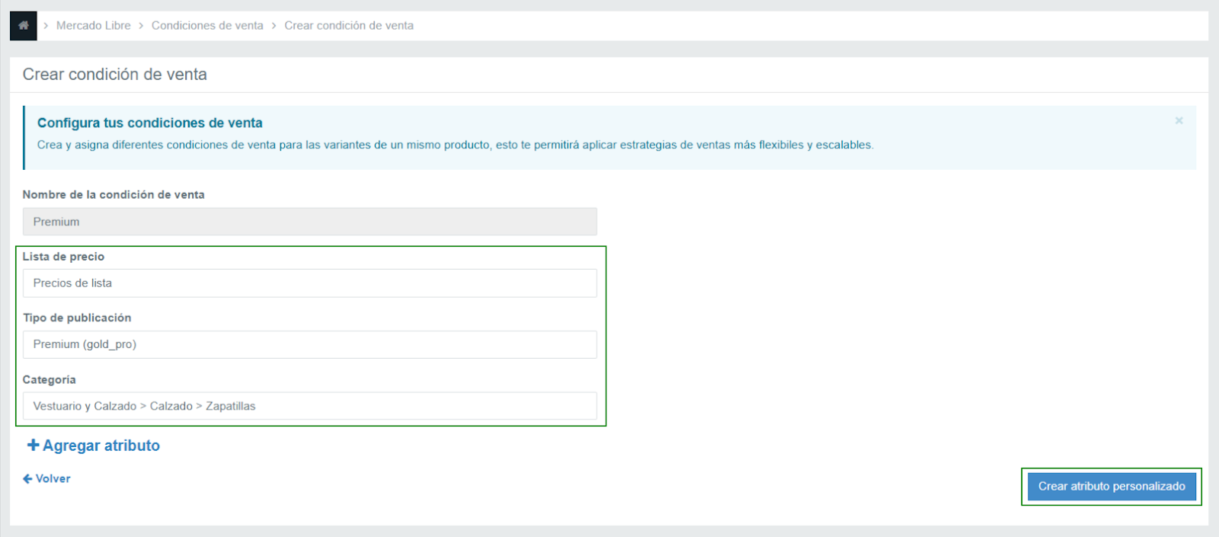The image size is (1219, 537).
Task: Open the Categoría dropdown showing Zapatillas
Action: coord(309,407)
